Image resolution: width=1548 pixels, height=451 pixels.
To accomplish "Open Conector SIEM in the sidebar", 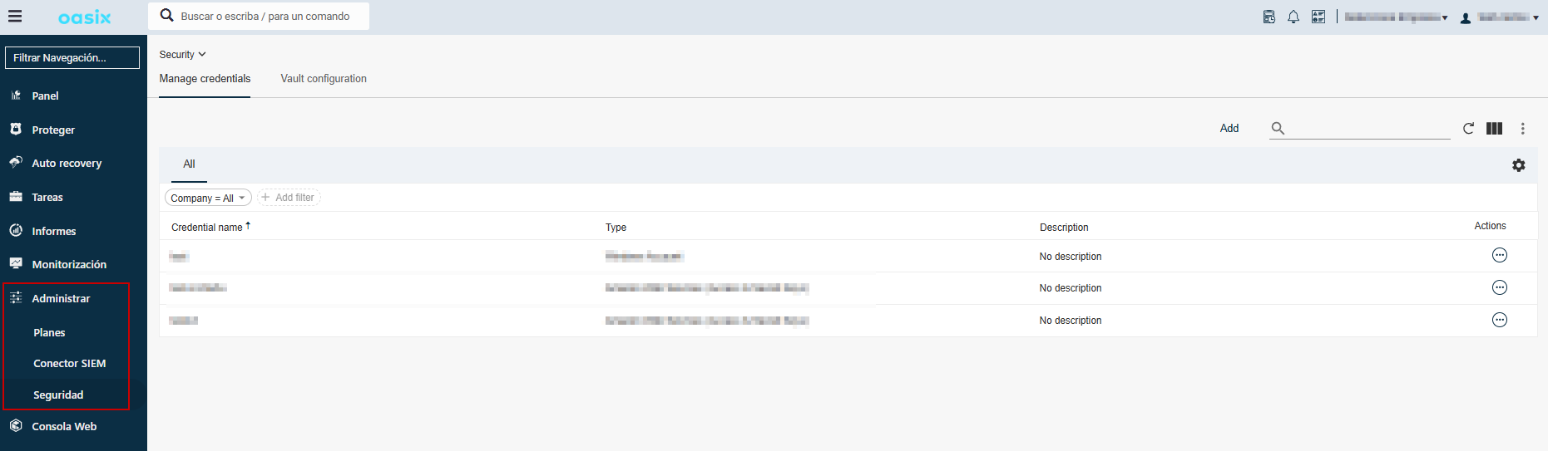I will click(x=69, y=364).
